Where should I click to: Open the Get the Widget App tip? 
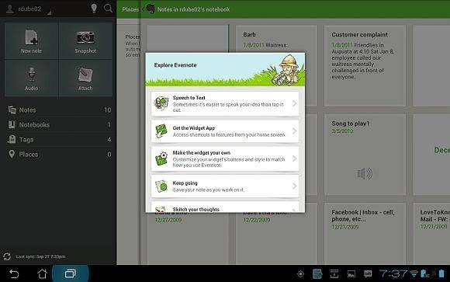pos(225,131)
